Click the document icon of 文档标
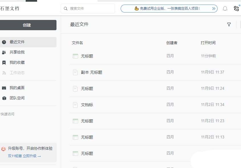This screenshot has height=168, width=241. tap(75, 105)
